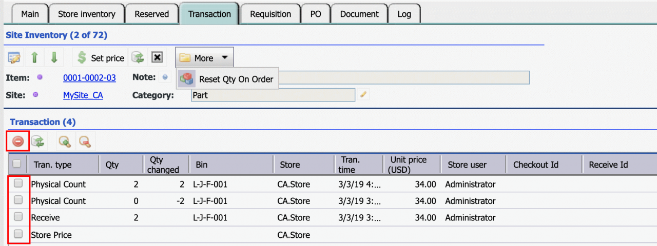Select the Transaction tab

[x=209, y=14]
